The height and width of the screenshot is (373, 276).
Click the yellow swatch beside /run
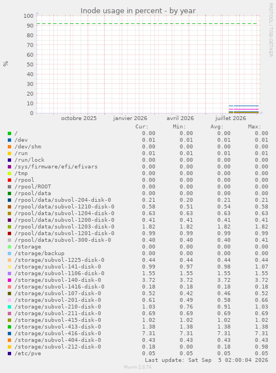coord(9,153)
